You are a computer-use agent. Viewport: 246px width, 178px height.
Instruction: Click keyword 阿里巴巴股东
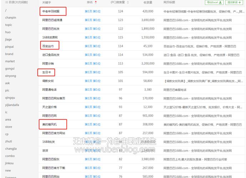[51, 159]
